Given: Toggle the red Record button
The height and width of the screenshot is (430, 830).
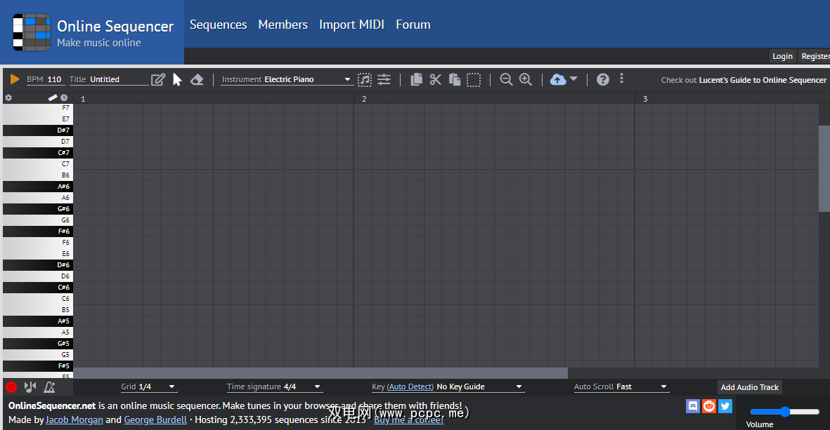Looking at the screenshot, I should pyautogui.click(x=11, y=387).
